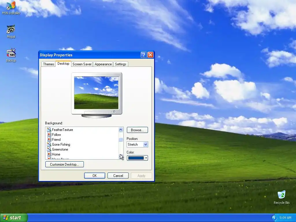296x222 pixels.
Task: Click the Home wallpaper file icon
Action: point(49,154)
